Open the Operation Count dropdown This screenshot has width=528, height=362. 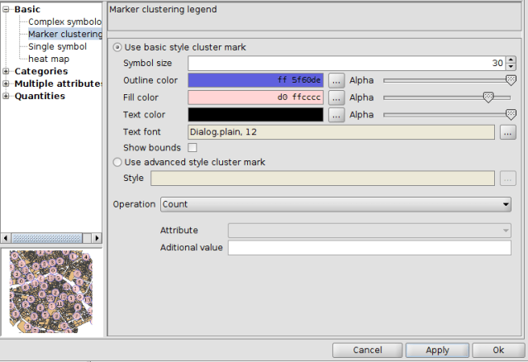point(335,204)
